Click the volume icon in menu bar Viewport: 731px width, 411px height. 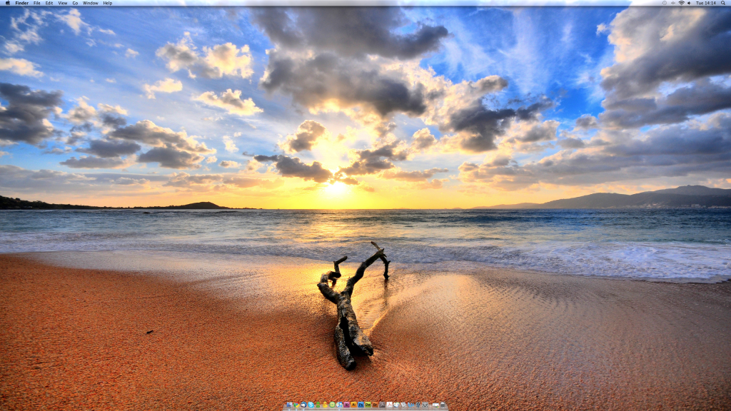click(689, 3)
